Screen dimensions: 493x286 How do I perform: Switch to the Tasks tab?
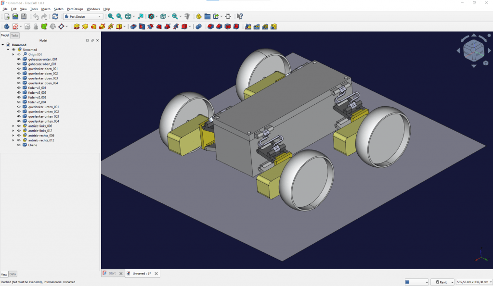click(x=15, y=36)
